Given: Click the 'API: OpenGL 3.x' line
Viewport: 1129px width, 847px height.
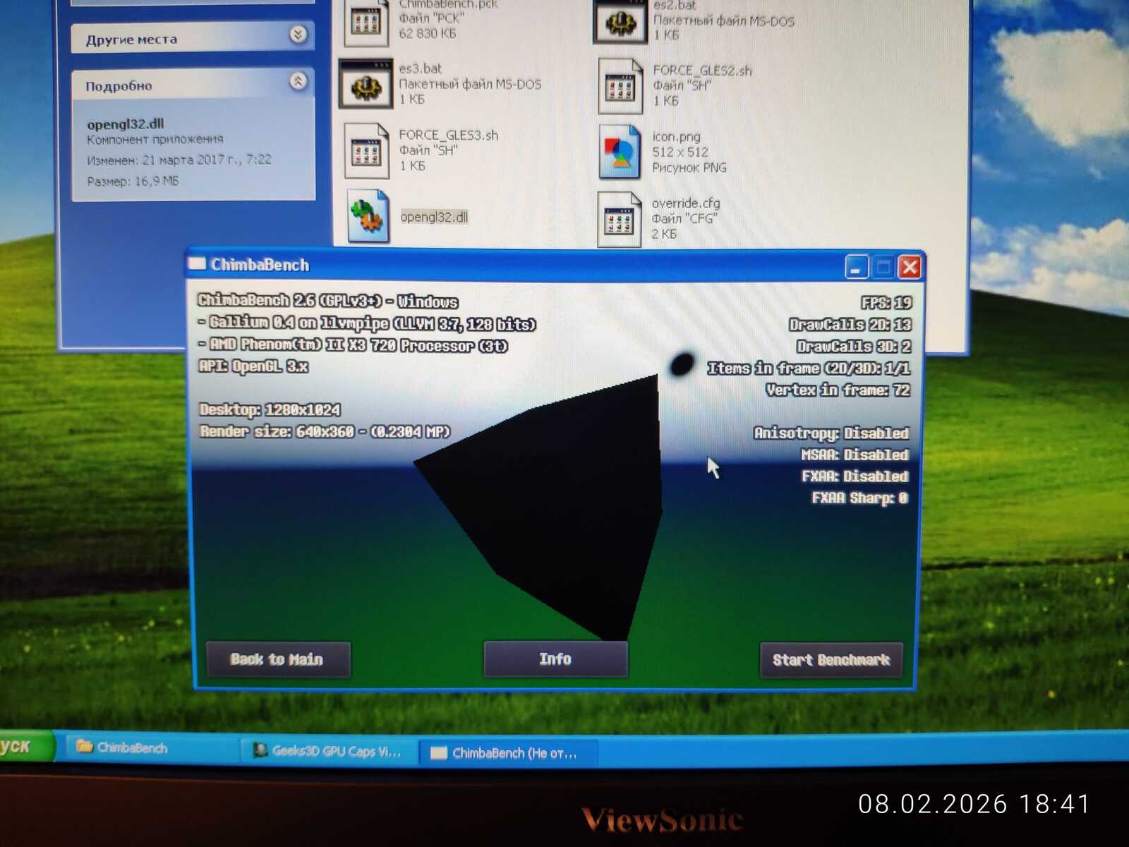Looking at the screenshot, I should (253, 366).
